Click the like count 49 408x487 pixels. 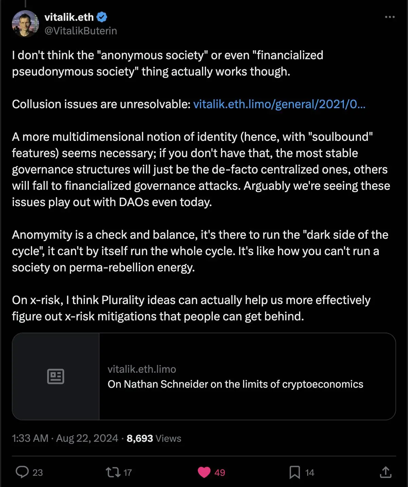click(220, 472)
